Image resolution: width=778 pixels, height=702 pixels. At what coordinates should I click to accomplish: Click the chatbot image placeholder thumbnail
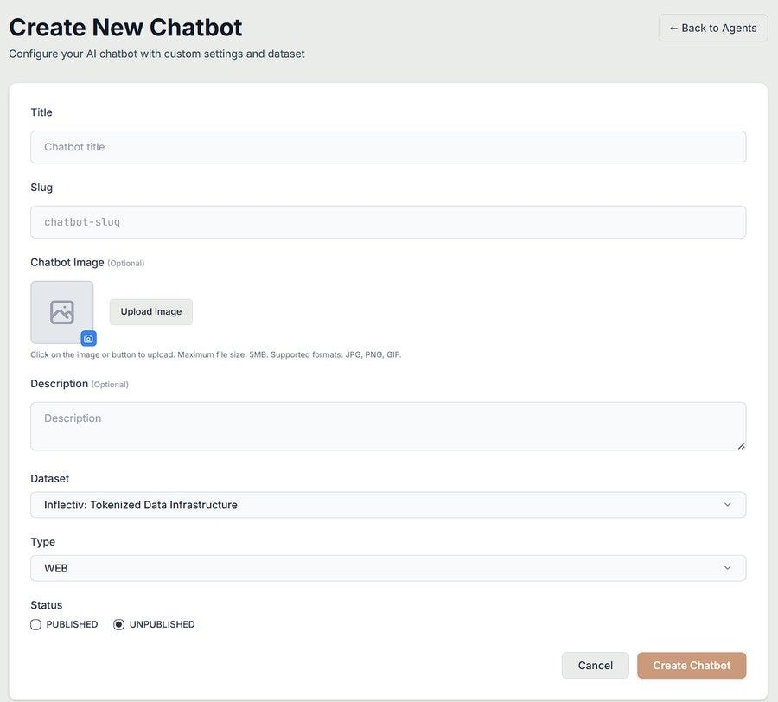[x=61, y=311]
